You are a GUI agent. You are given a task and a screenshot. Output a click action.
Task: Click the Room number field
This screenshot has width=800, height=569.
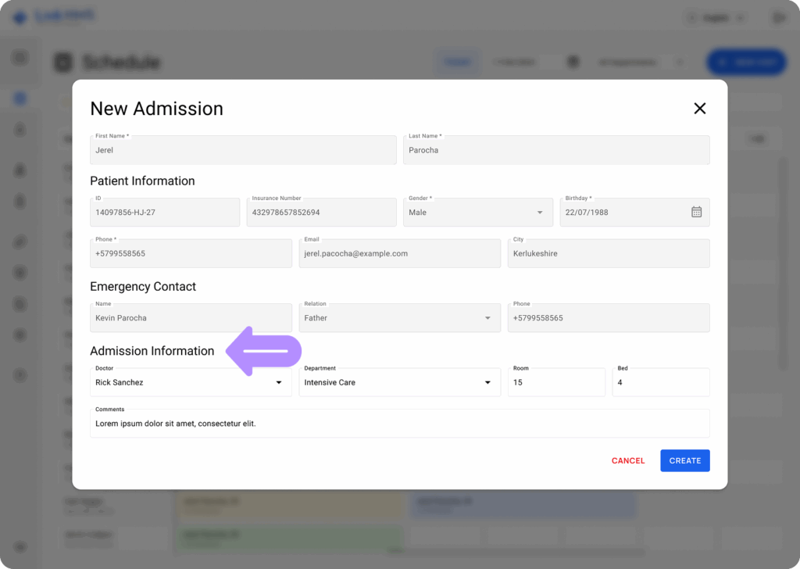(x=556, y=382)
